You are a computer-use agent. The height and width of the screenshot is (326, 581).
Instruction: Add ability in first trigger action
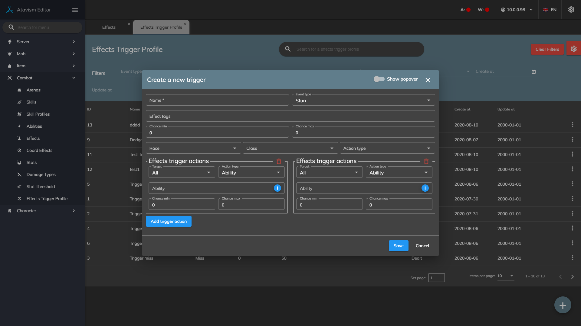[277, 188]
